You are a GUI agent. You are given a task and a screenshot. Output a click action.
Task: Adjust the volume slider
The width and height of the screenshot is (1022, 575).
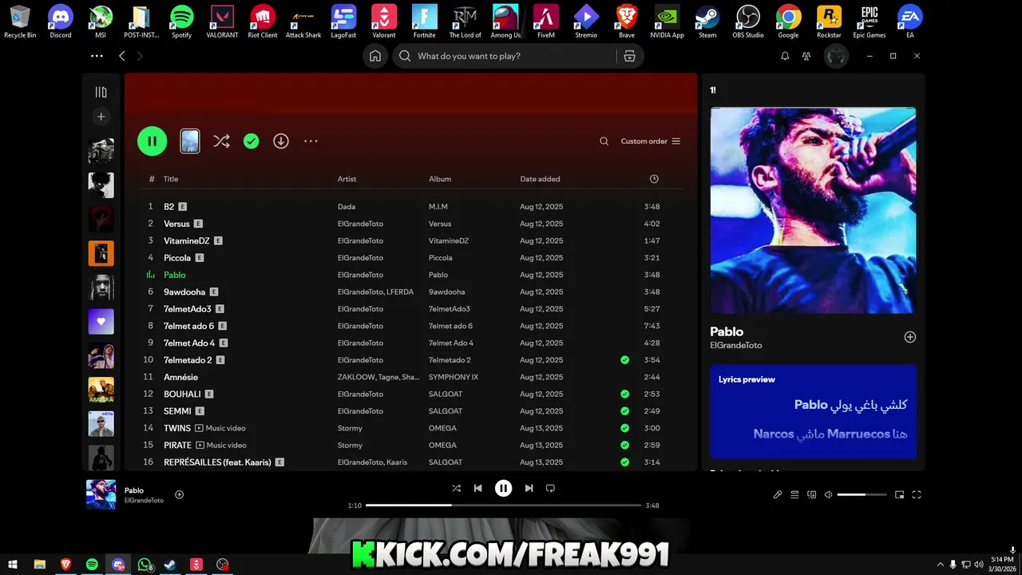pyautogui.click(x=862, y=495)
